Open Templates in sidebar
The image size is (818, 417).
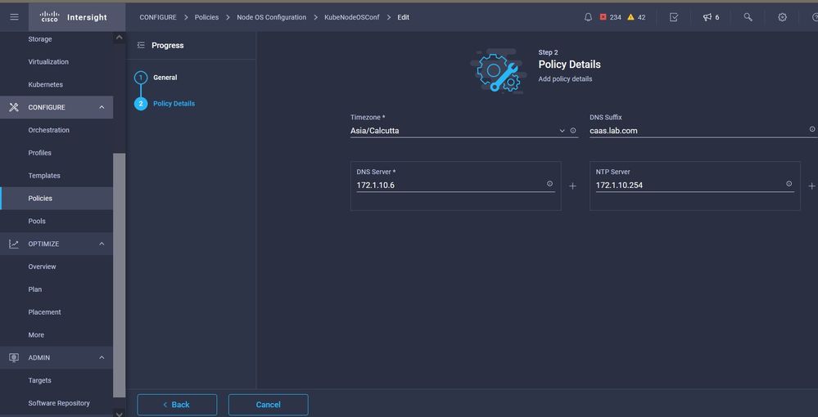[x=44, y=176]
